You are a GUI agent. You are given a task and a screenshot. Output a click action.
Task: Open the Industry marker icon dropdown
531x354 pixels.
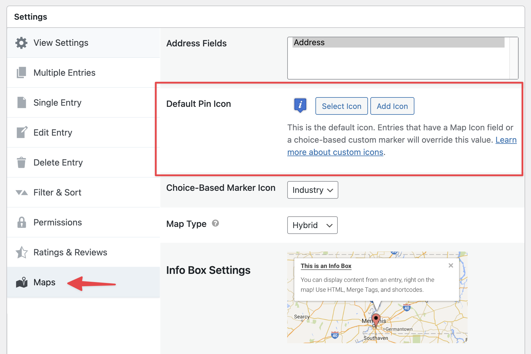312,190
